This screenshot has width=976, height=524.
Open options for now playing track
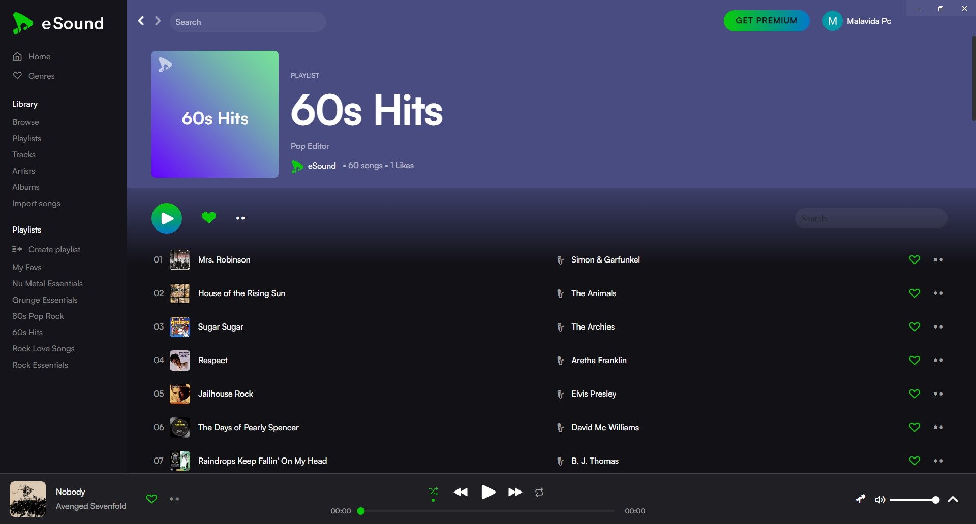click(x=174, y=499)
